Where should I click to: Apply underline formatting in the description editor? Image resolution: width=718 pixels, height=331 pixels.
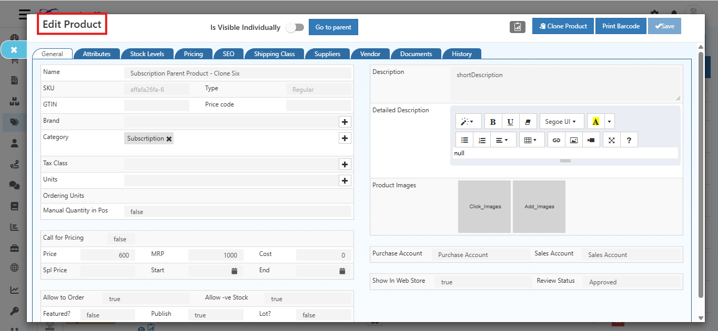(510, 121)
